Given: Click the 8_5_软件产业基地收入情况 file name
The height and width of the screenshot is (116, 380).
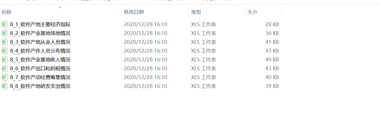Looking at the screenshot, I should point(40,60).
